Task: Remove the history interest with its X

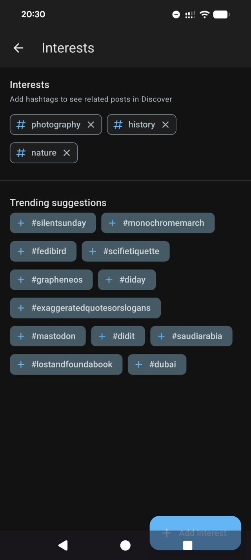Action: tap(165, 124)
